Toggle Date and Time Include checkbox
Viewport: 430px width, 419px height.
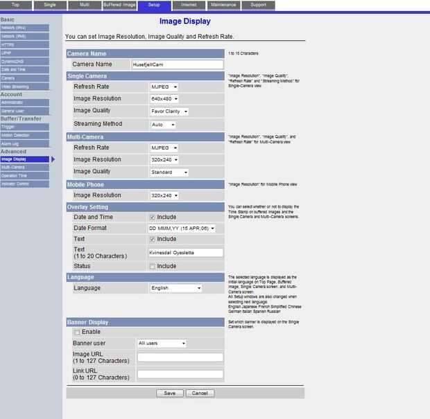pyautogui.click(x=153, y=217)
